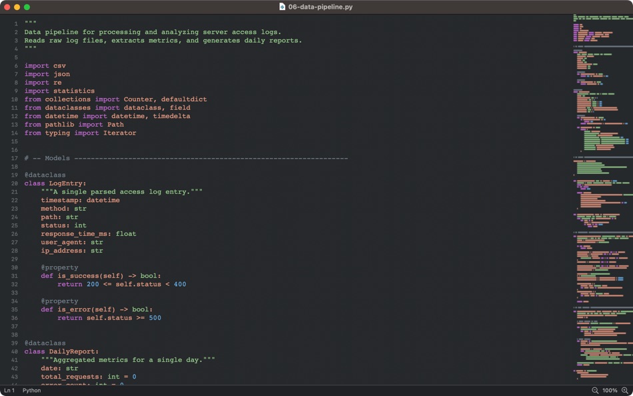Click the "A single parsed access log entry." docstring
Screen dimensions: 633x396
click(x=121, y=191)
